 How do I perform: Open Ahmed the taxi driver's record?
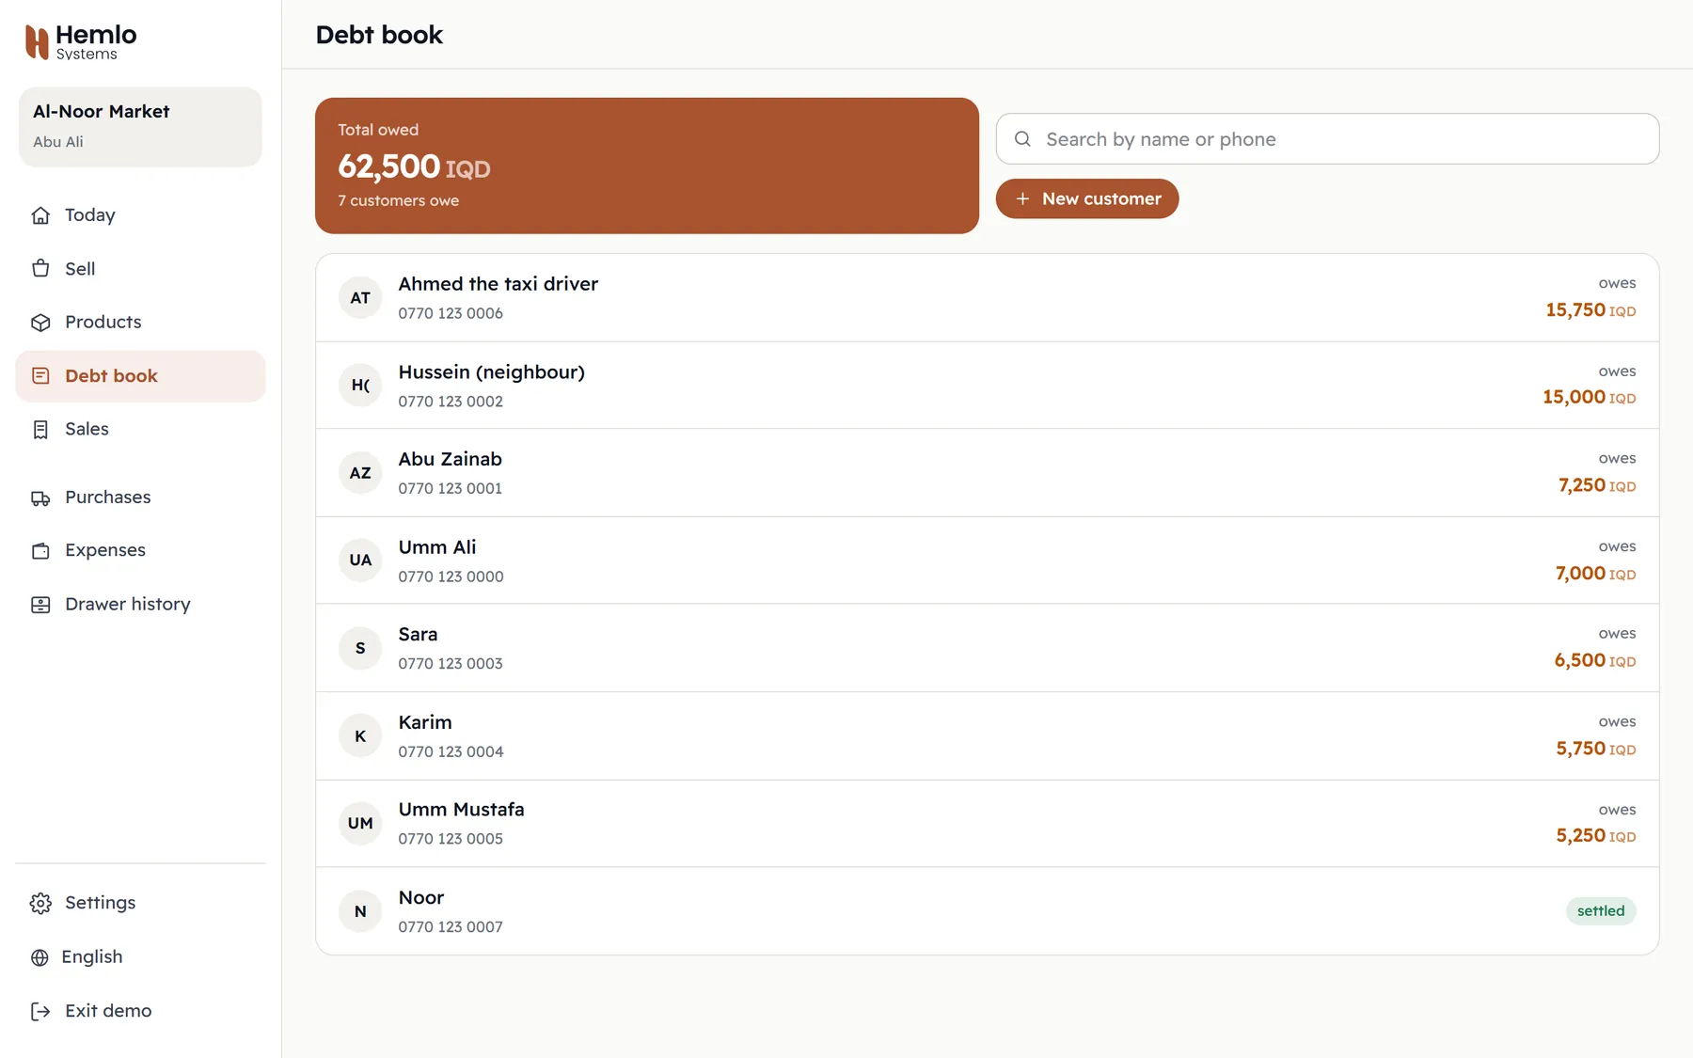pyautogui.click(x=987, y=297)
